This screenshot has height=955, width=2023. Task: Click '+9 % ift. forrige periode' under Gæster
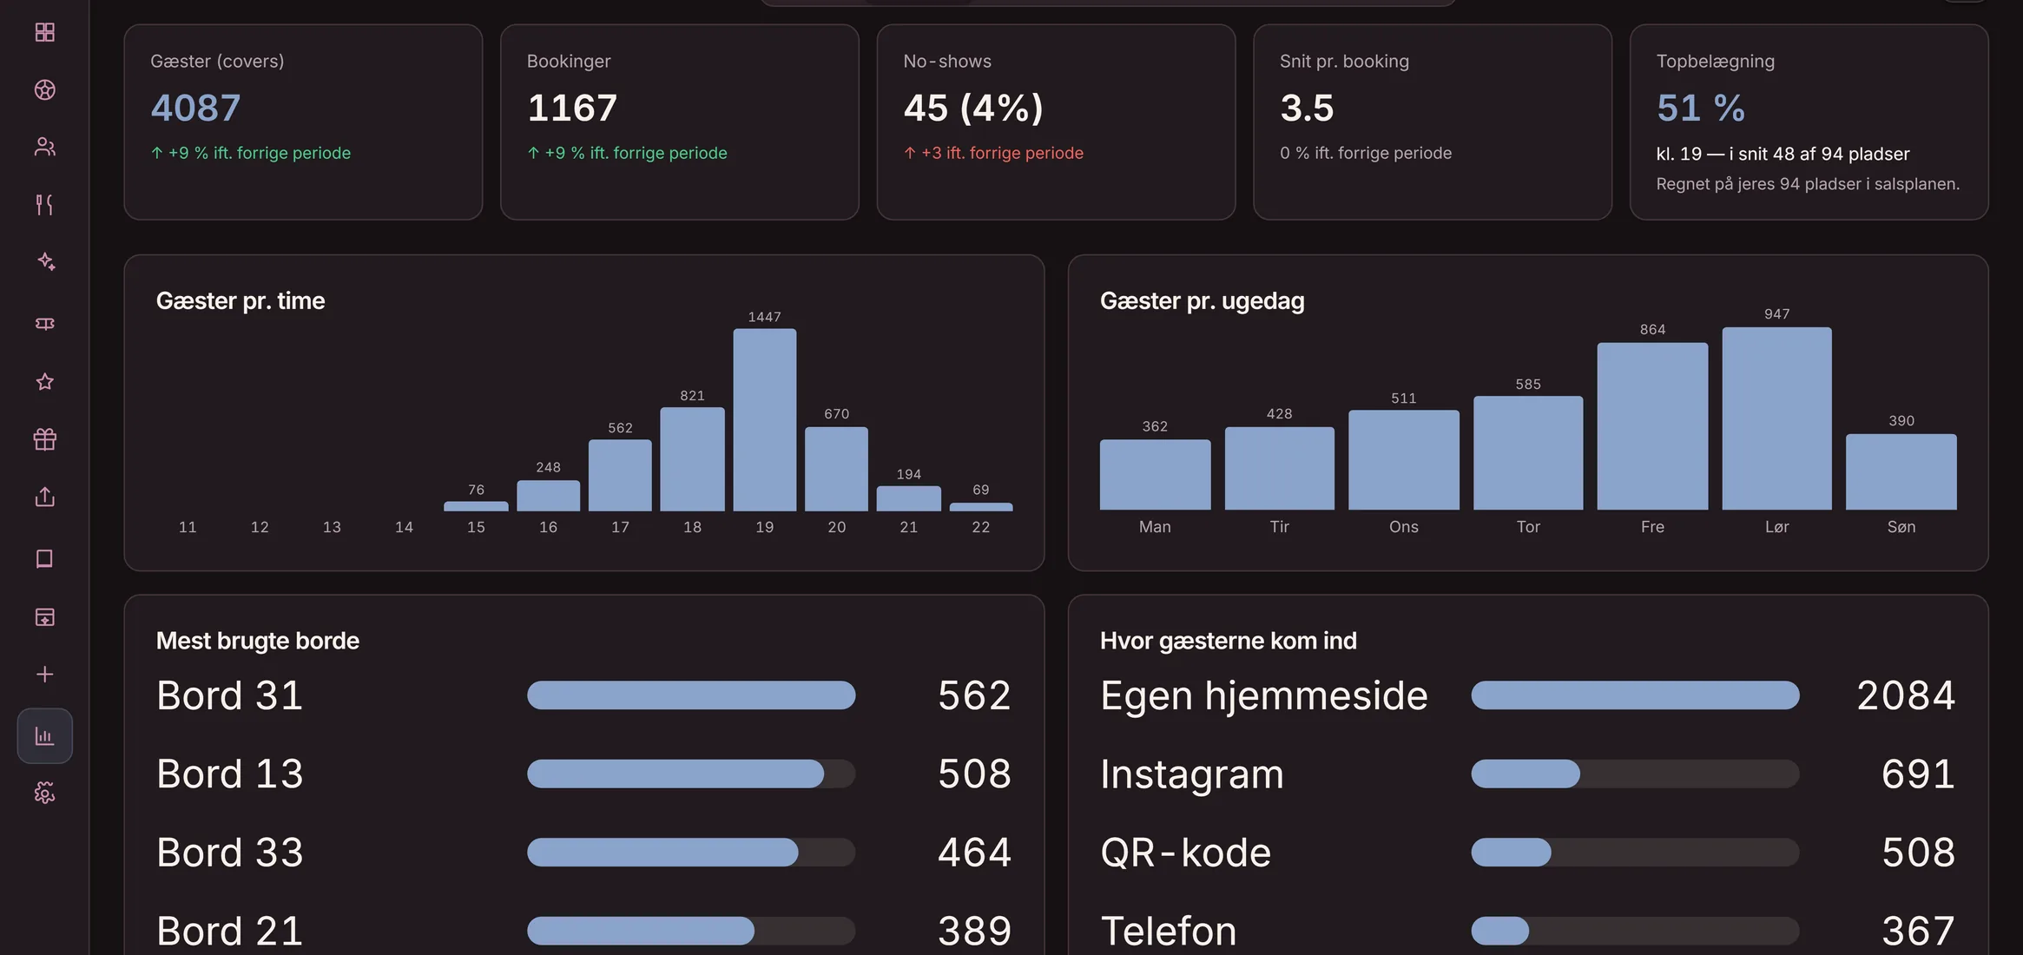(251, 153)
